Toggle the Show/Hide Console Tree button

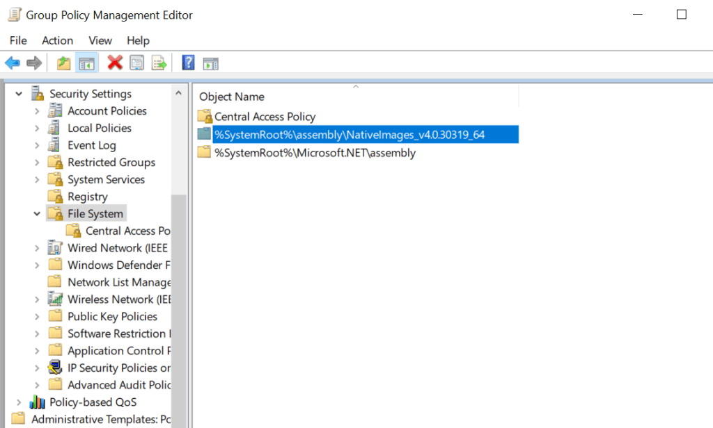86,63
